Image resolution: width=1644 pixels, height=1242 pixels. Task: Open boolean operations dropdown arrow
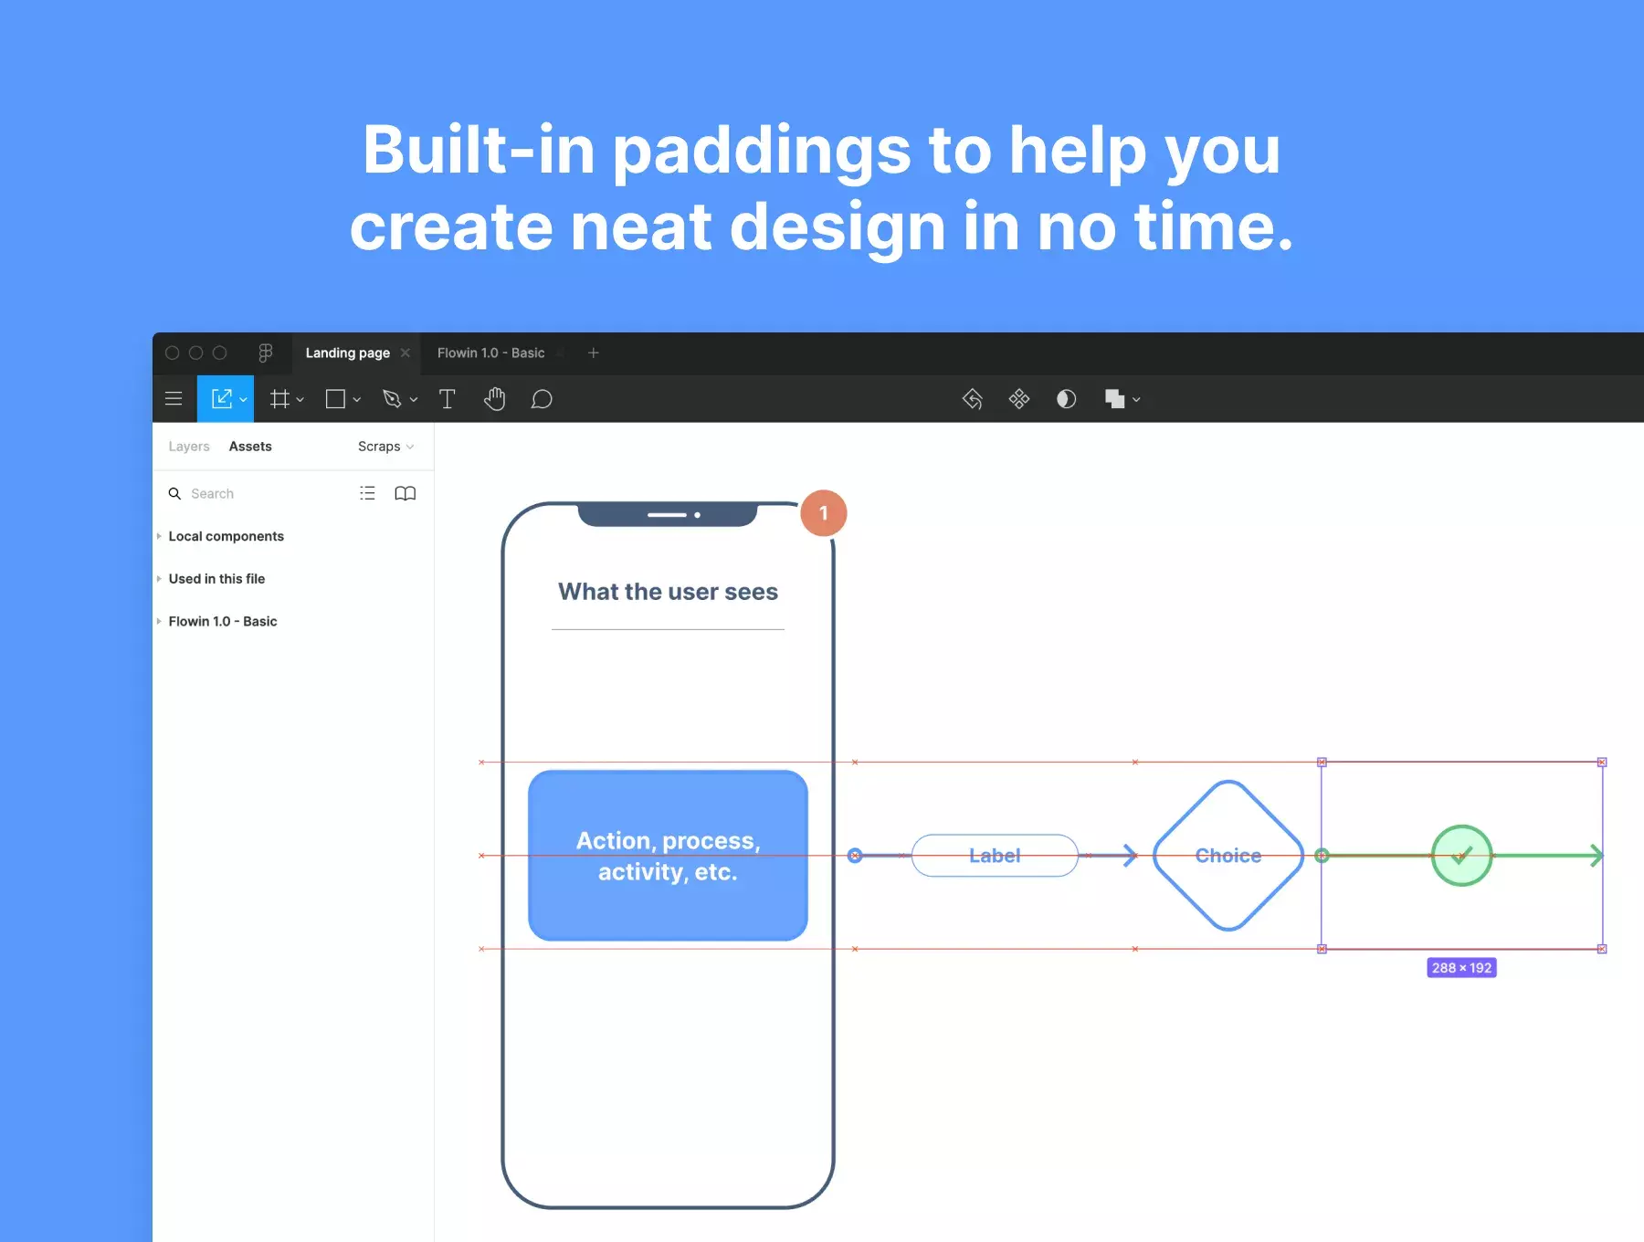pyautogui.click(x=1136, y=400)
